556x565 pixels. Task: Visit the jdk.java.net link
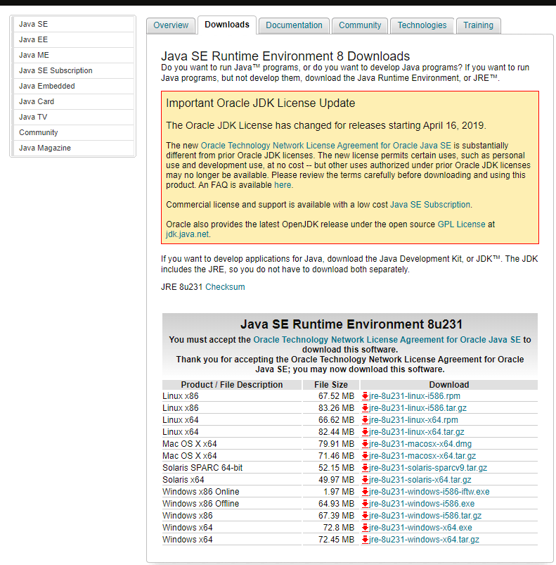click(187, 234)
